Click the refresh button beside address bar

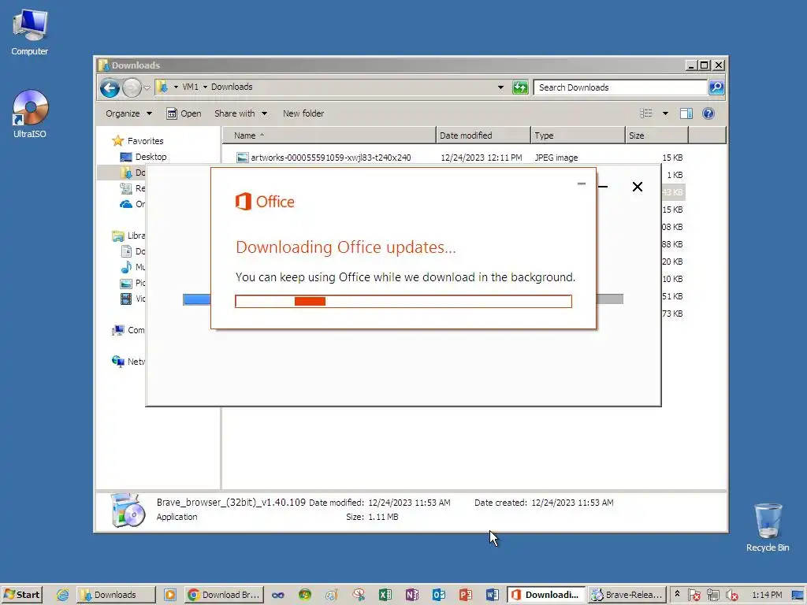(x=520, y=87)
